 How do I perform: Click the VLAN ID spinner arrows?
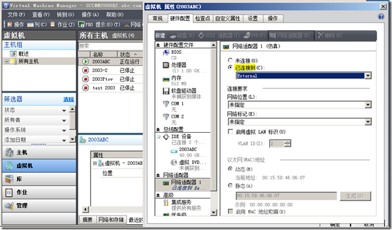click(288, 143)
